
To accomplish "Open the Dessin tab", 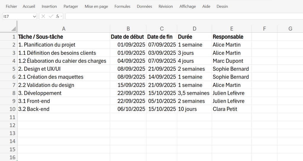I will 222,6.
